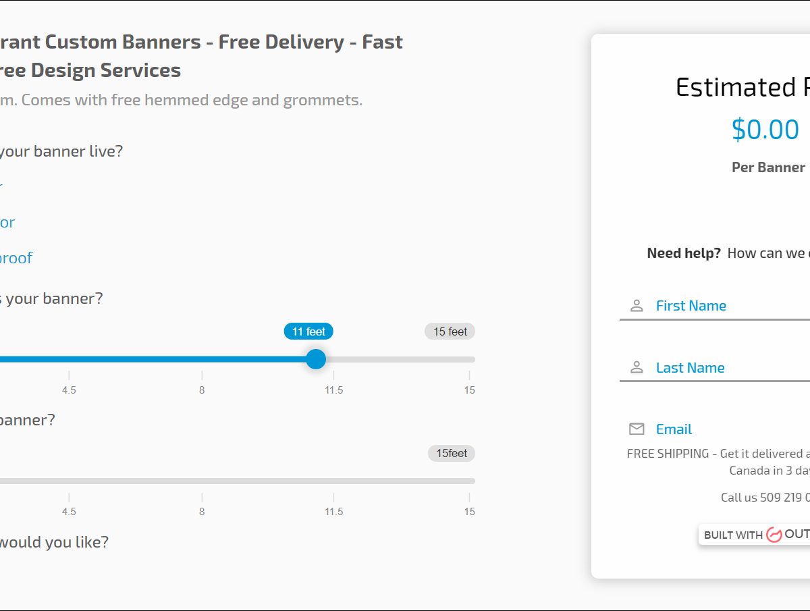Click the blue slider handle at 11 feet
The image size is (810, 611).
[x=316, y=359]
